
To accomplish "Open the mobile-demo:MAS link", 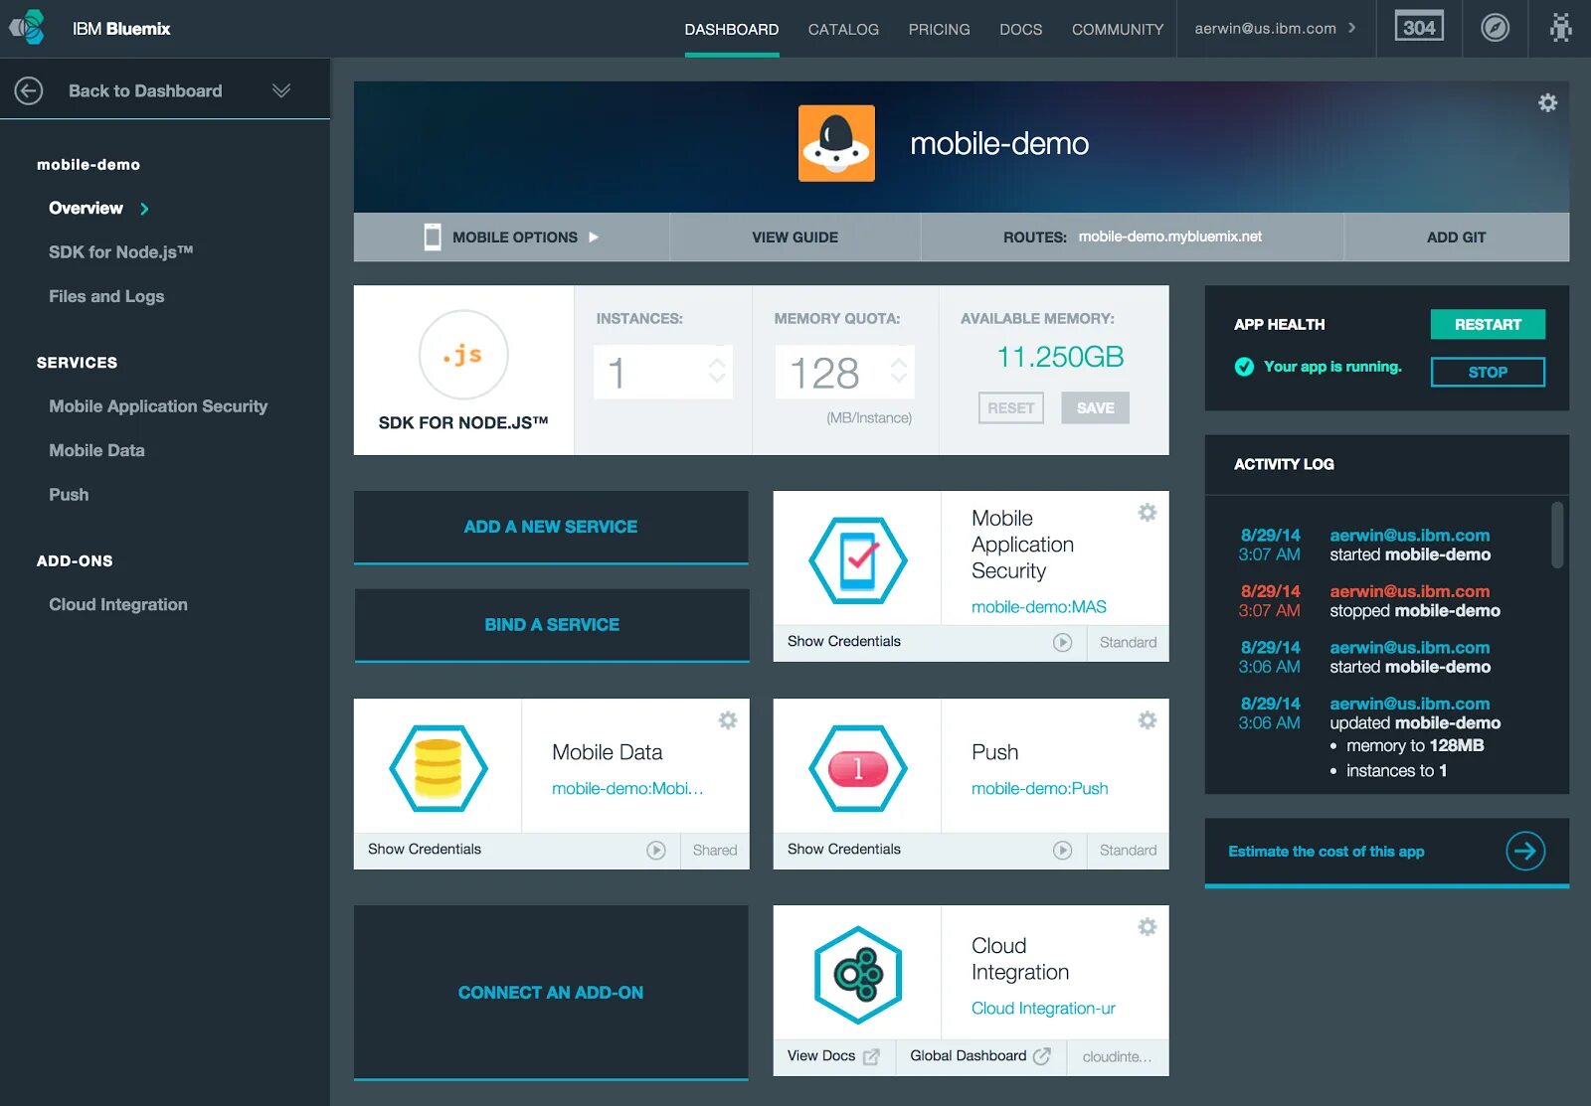I will tap(1038, 607).
